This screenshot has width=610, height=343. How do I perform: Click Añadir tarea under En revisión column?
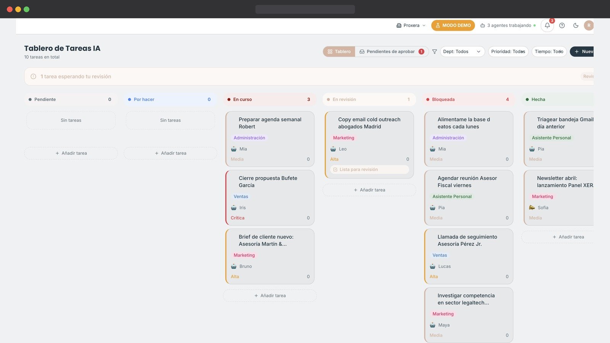tap(369, 190)
